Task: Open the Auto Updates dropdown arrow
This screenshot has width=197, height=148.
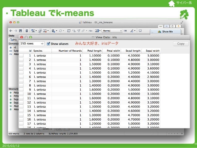Action: pyautogui.click(x=57, y=31)
